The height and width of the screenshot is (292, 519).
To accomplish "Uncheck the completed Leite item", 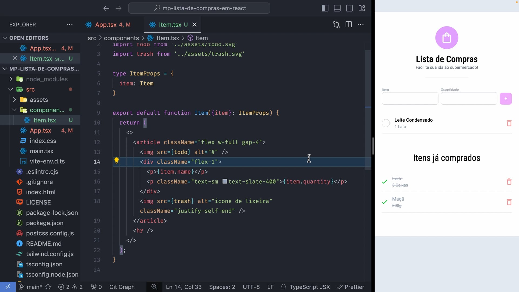I will (x=384, y=182).
